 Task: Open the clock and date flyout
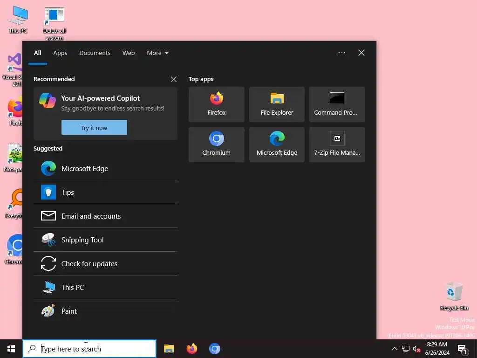[437, 349]
